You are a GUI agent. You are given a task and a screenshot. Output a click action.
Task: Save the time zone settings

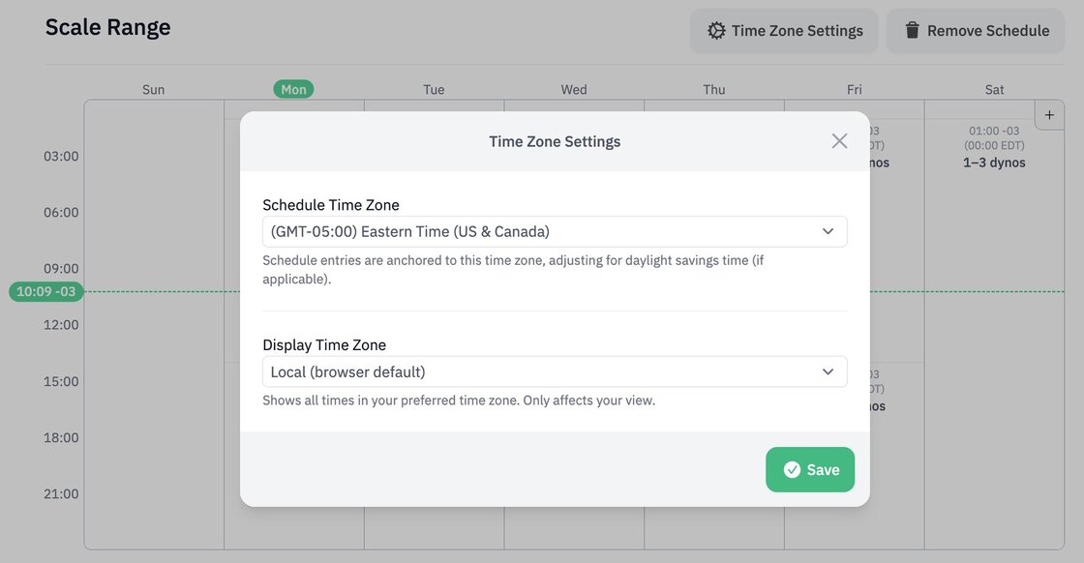point(810,470)
